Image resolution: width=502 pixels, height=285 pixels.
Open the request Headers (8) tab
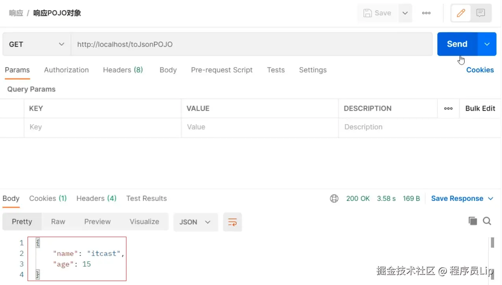pyautogui.click(x=123, y=70)
